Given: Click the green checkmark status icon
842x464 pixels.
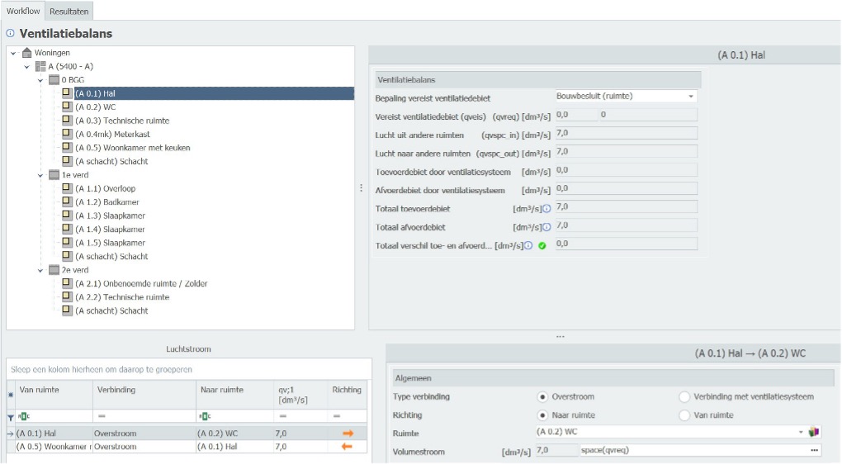Looking at the screenshot, I should click(542, 245).
